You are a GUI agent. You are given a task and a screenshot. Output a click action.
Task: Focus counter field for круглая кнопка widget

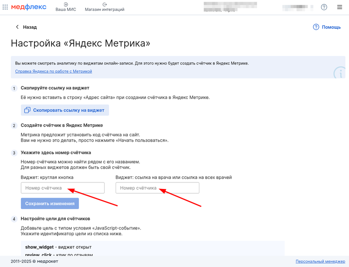tap(63, 188)
